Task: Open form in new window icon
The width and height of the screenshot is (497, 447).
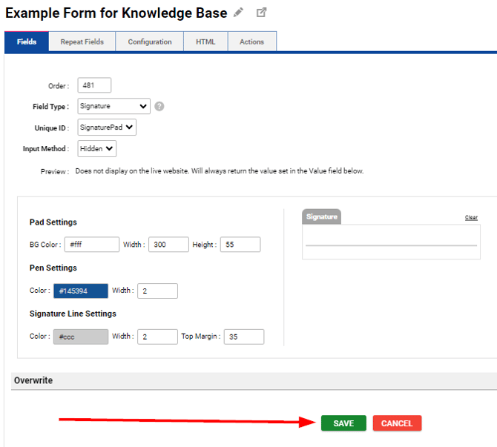Action: (x=261, y=13)
